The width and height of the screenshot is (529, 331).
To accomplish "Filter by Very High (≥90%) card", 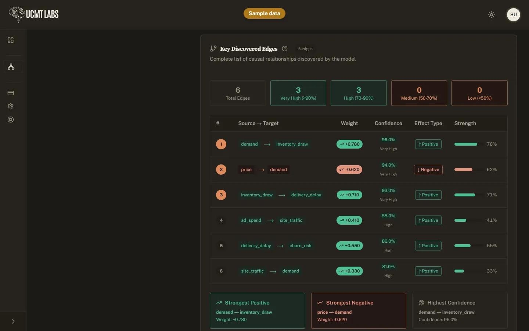I will (298, 93).
